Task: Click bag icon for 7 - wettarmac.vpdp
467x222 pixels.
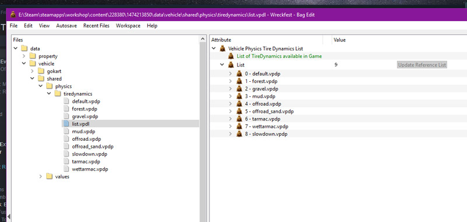Action: click(x=239, y=126)
